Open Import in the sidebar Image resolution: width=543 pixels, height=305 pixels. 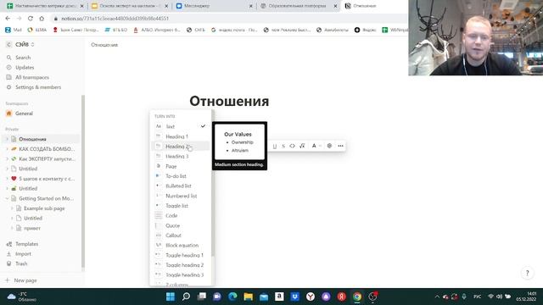(x=23, y=254)
